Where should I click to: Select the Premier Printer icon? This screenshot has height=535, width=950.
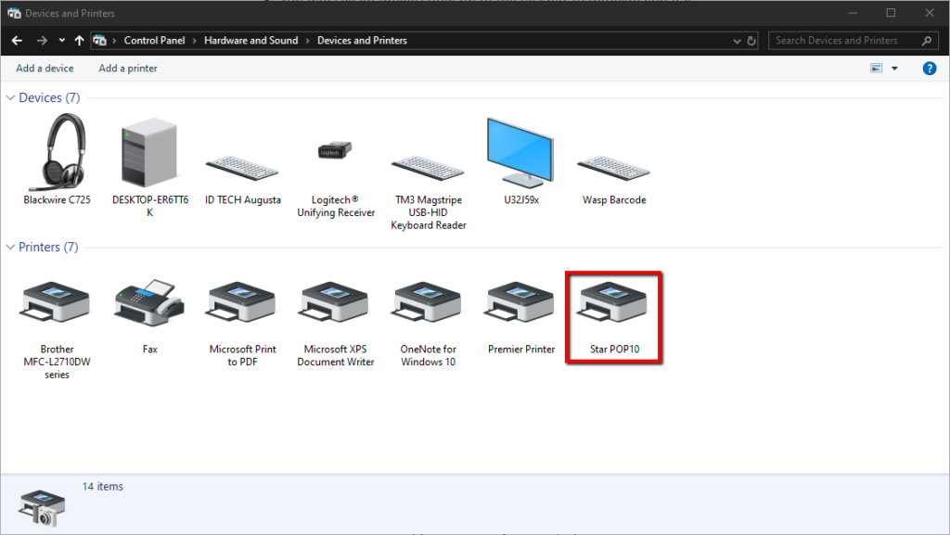520,303
